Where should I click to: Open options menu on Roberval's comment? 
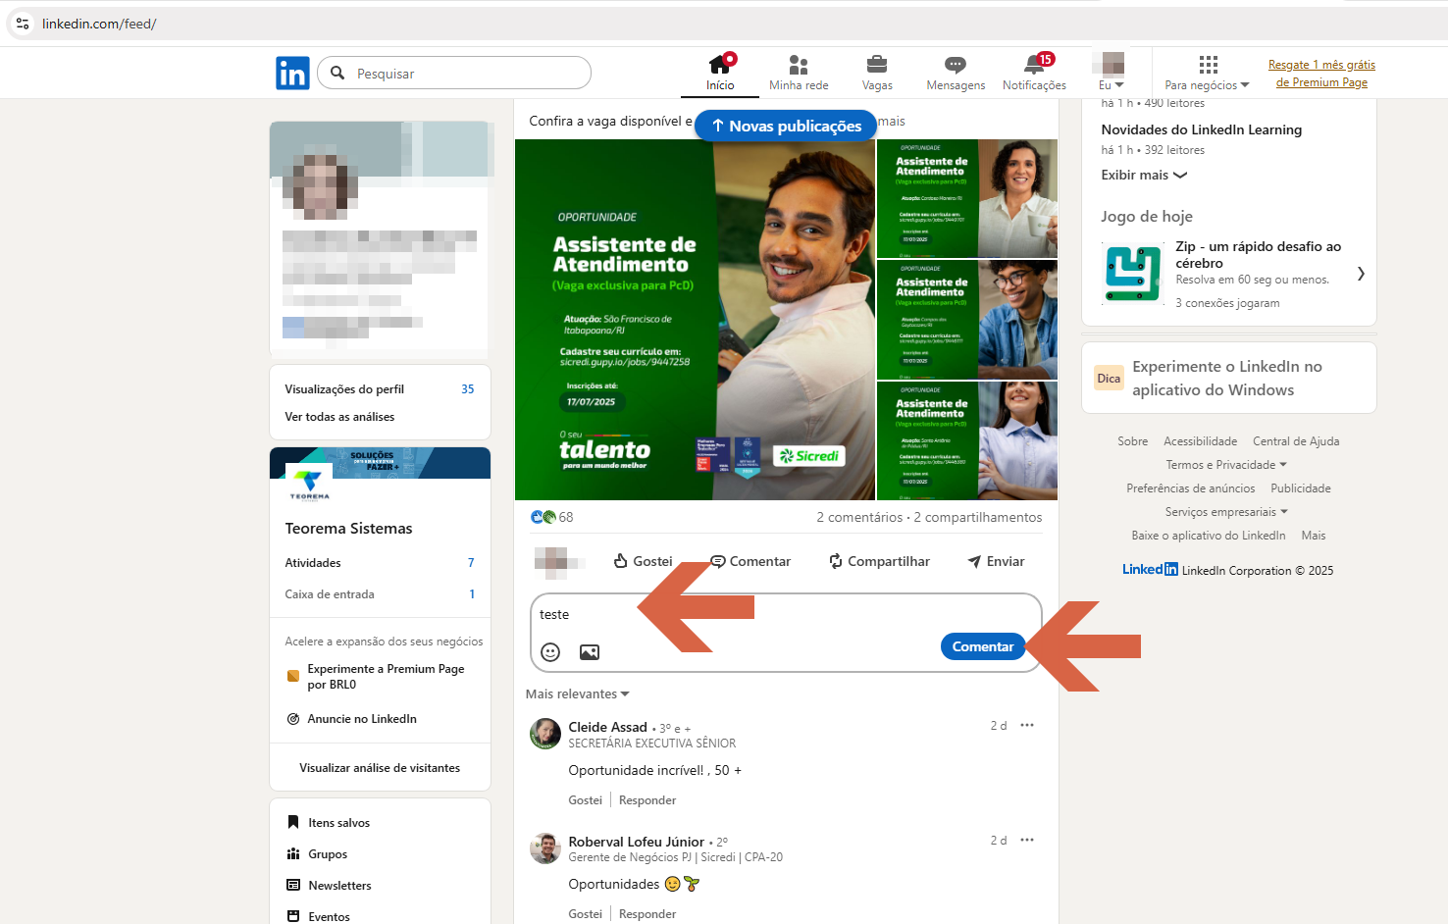click(x=1027, y=841)
